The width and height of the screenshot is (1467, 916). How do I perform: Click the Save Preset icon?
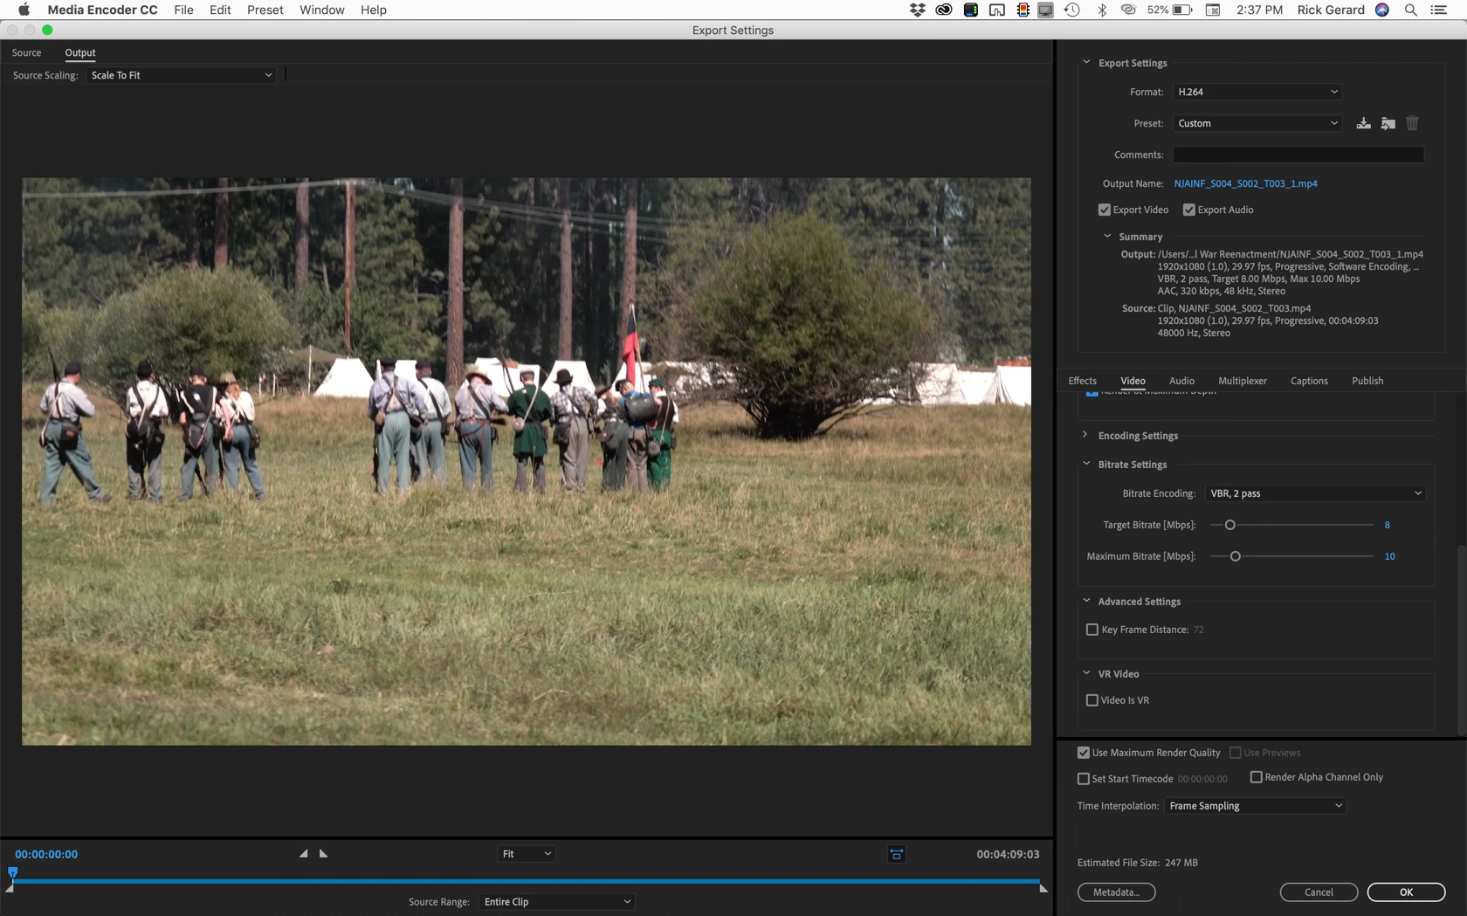1363,123
